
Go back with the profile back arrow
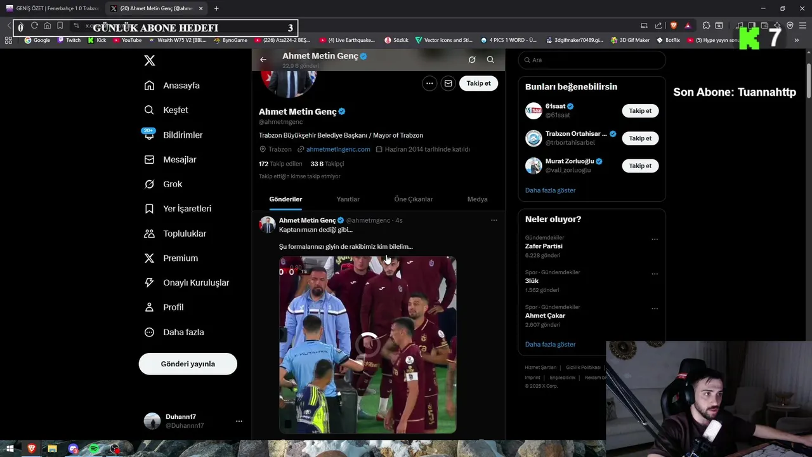(263, 60)
